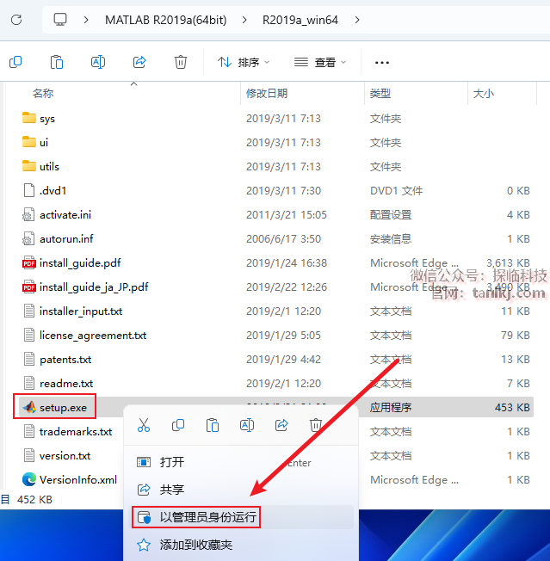Viewport: 550px width, 561px height.
Task: Click Copy icon in context menu
Action: (x=178, y=425)
